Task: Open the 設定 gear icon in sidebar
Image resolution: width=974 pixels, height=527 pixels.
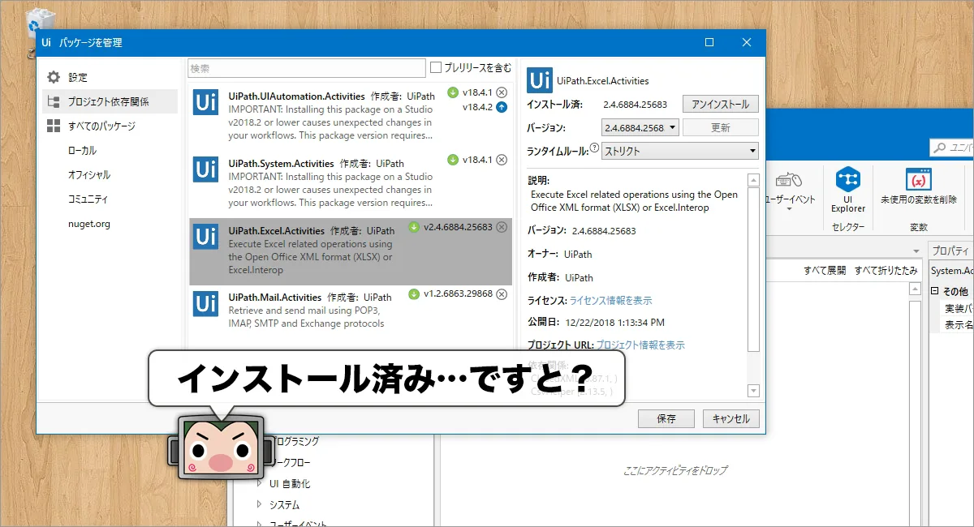Action: [x=54, y=77]
